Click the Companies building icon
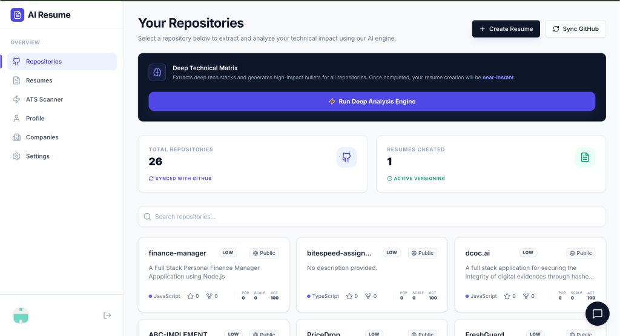This screenshot has width=620, height=336. pyautogui.click(x=16, y=137)
